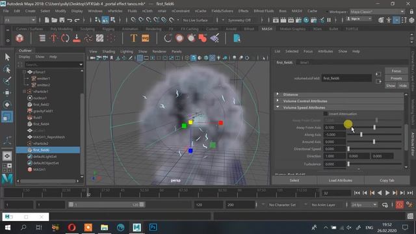Click the blue document MASH shelf icon

(237, 38)
